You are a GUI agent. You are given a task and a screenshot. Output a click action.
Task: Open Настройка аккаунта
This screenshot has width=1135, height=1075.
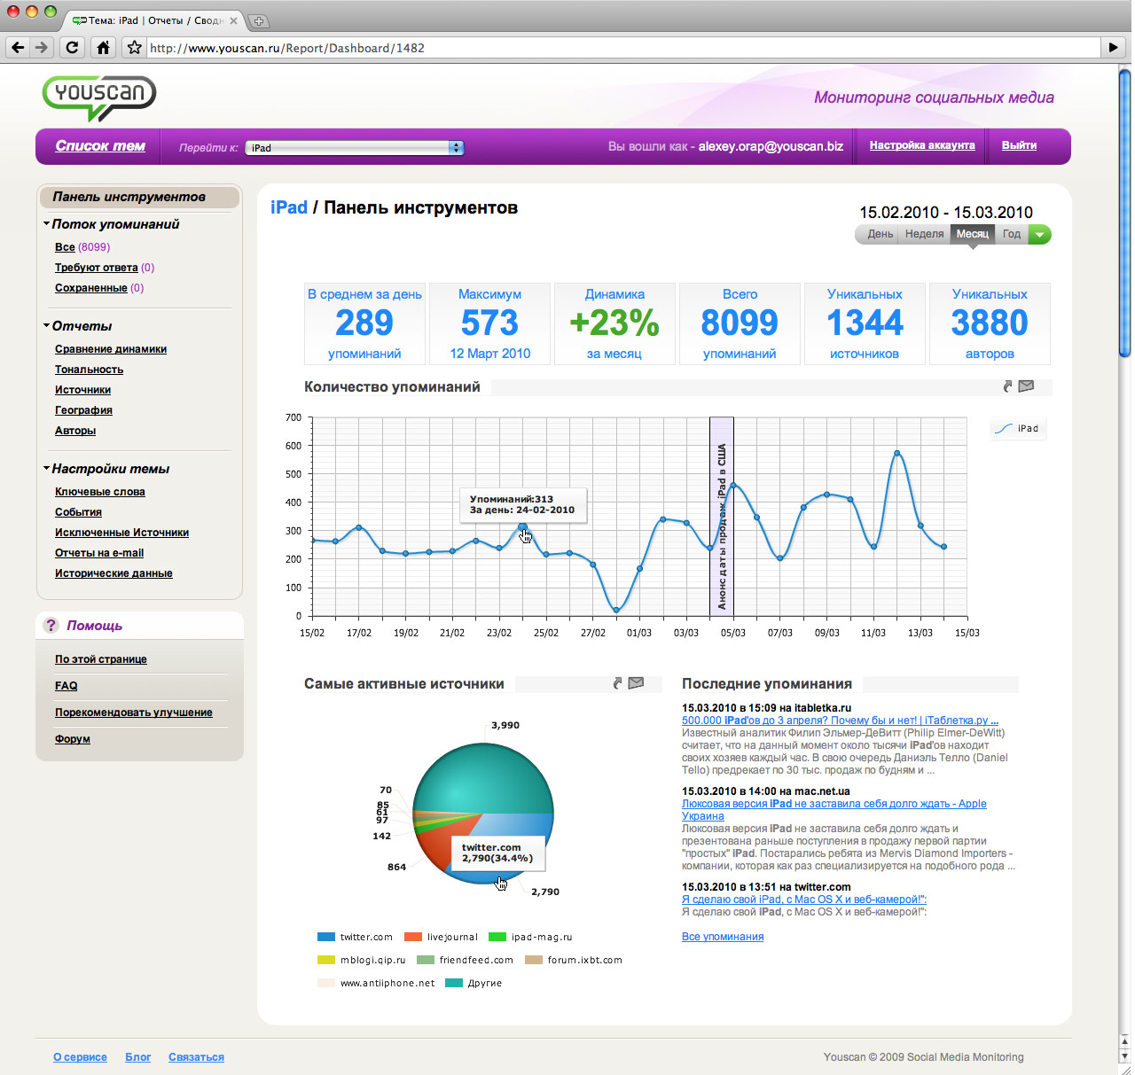tap(922, 145)
